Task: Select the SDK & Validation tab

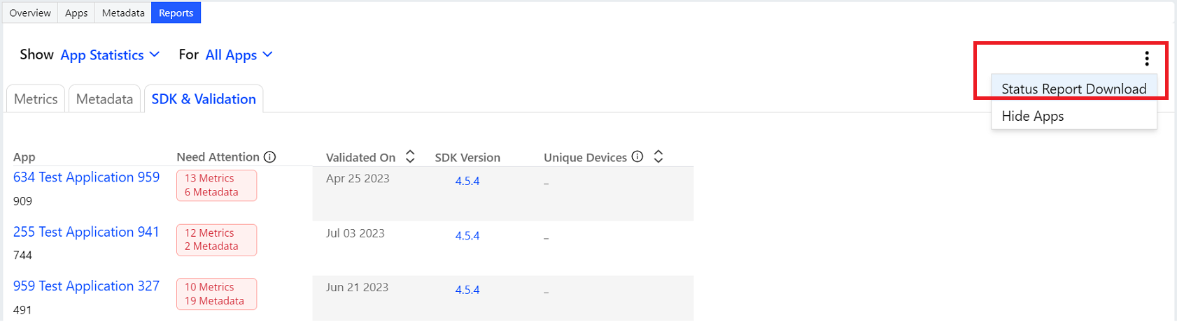Action: tap(204, 99)
